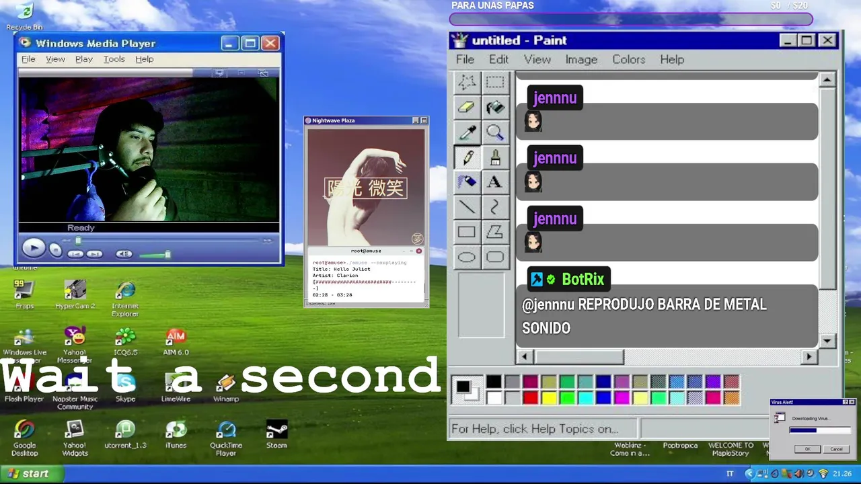Open the Edit menu in Paint

498,59
